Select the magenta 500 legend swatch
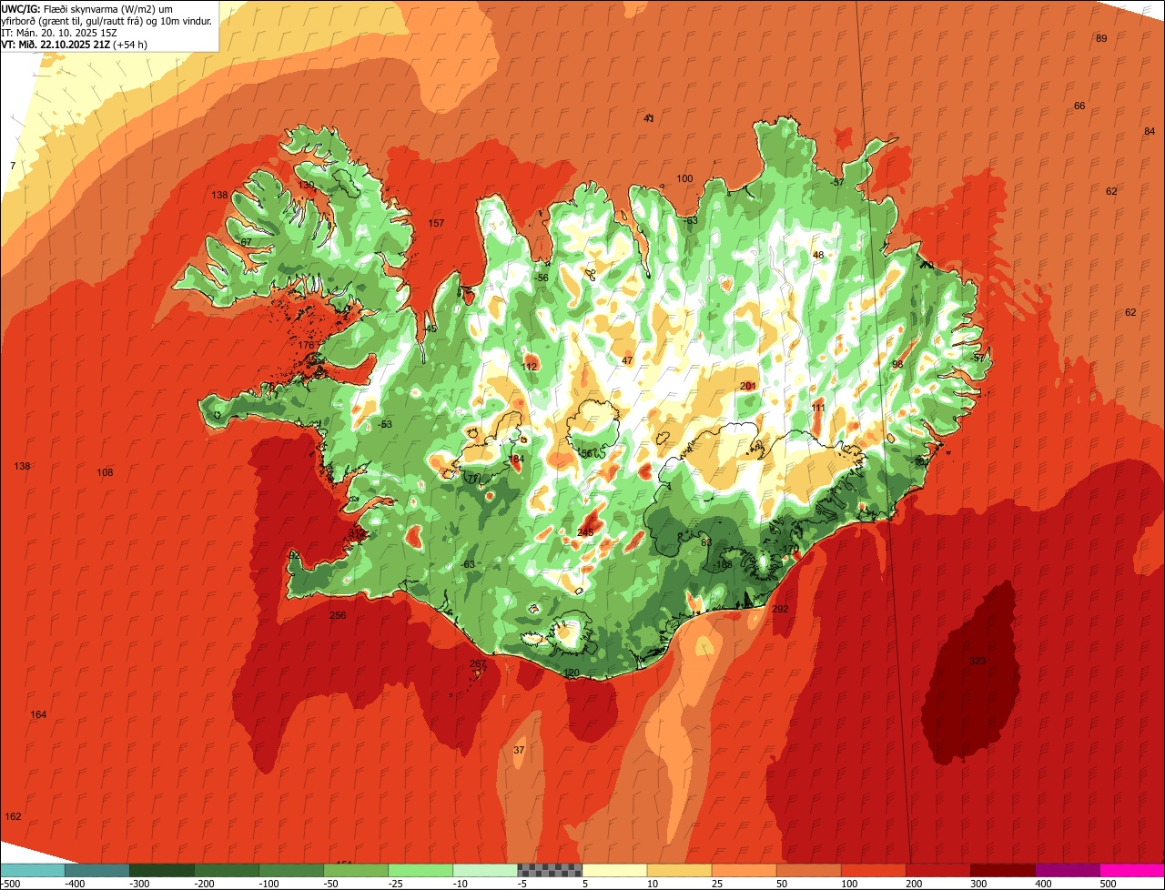 (x=1131, y=870)
